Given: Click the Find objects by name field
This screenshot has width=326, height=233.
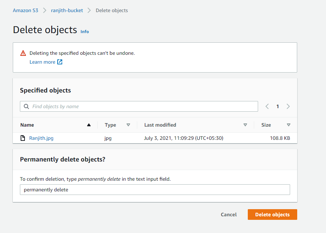Looking at the screenshot, I should coord(142,106).
